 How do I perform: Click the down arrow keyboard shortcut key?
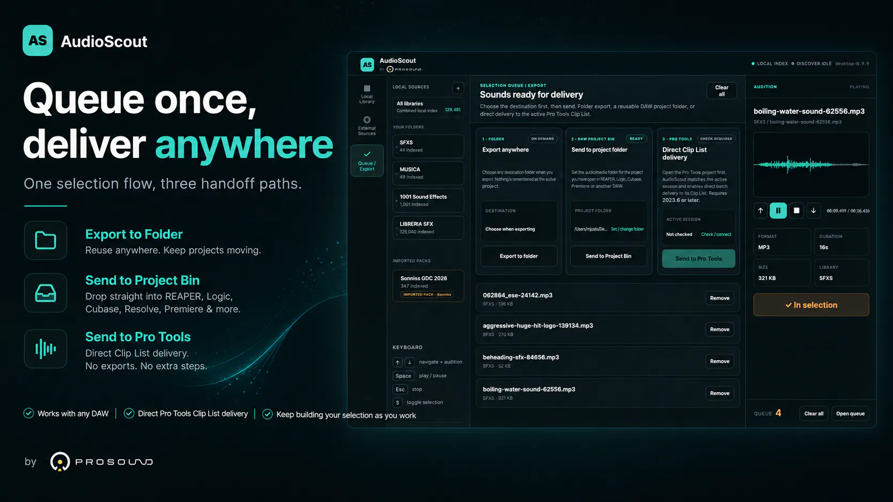click(x=409, y=362)
